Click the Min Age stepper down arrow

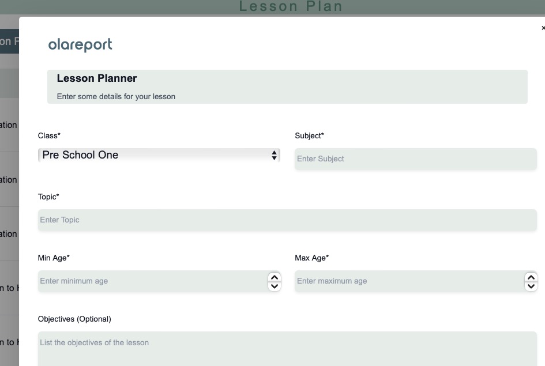click(x=276, y=285)
